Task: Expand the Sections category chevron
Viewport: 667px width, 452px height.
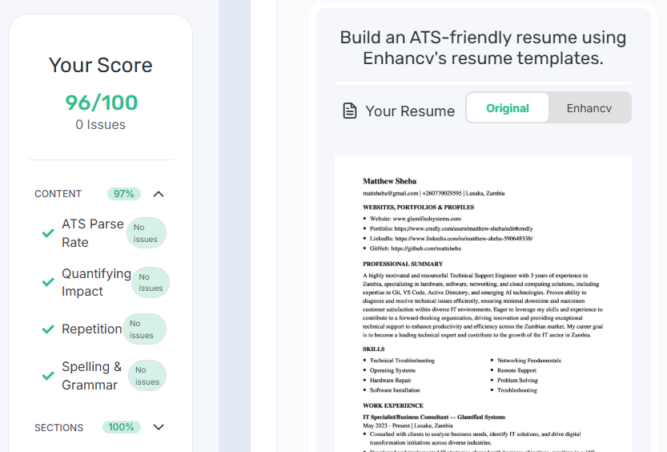Action: tap(159, 427)
